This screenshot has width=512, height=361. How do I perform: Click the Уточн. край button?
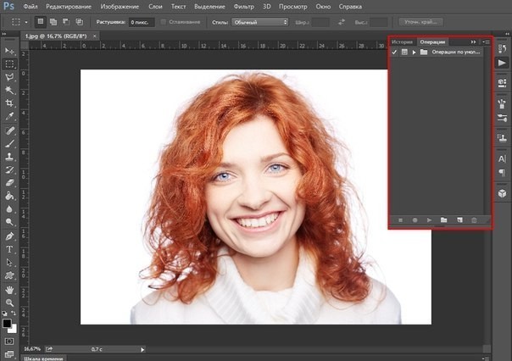coord(420,22)
